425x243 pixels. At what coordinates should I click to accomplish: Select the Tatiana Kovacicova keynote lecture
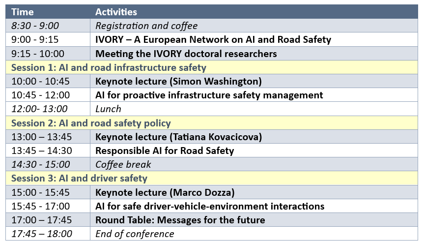pos(184,137)
